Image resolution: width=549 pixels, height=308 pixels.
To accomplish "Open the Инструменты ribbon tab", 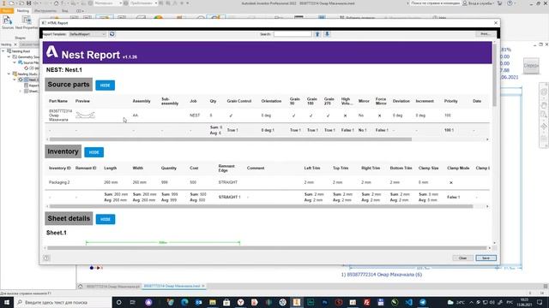I will [45, 11].
